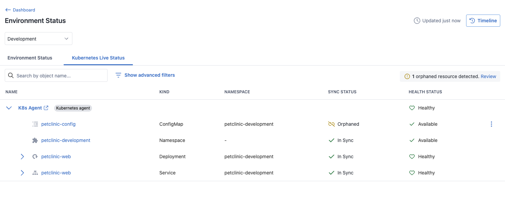The image size is (505, 215).
Task: Switch to Environment Status tab
Action: [30, 58]
